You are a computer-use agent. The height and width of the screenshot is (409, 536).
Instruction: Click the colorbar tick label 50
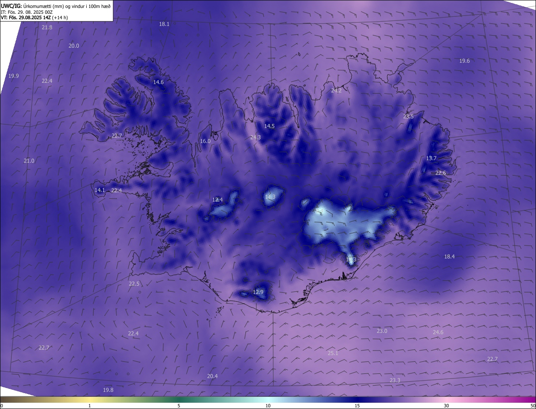coord(533,406)
